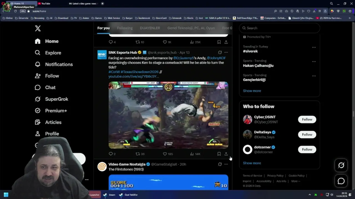The image size is (355, 199).
Task: Open the @D.Gummy5 mention link
Action: (x=183, y=58)
